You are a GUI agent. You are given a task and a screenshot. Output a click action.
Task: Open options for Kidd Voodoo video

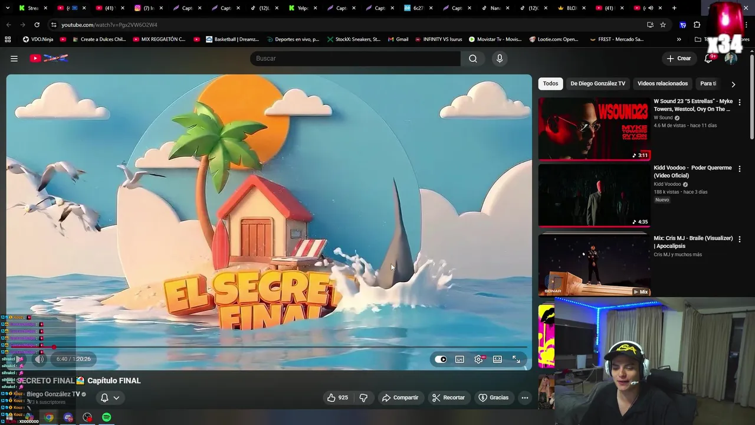click(x=740, y=169)
